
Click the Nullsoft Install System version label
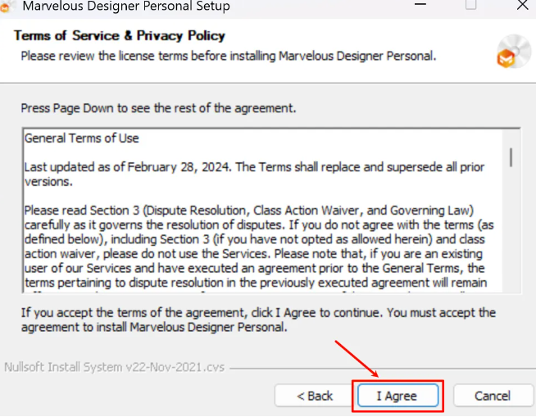114,367
